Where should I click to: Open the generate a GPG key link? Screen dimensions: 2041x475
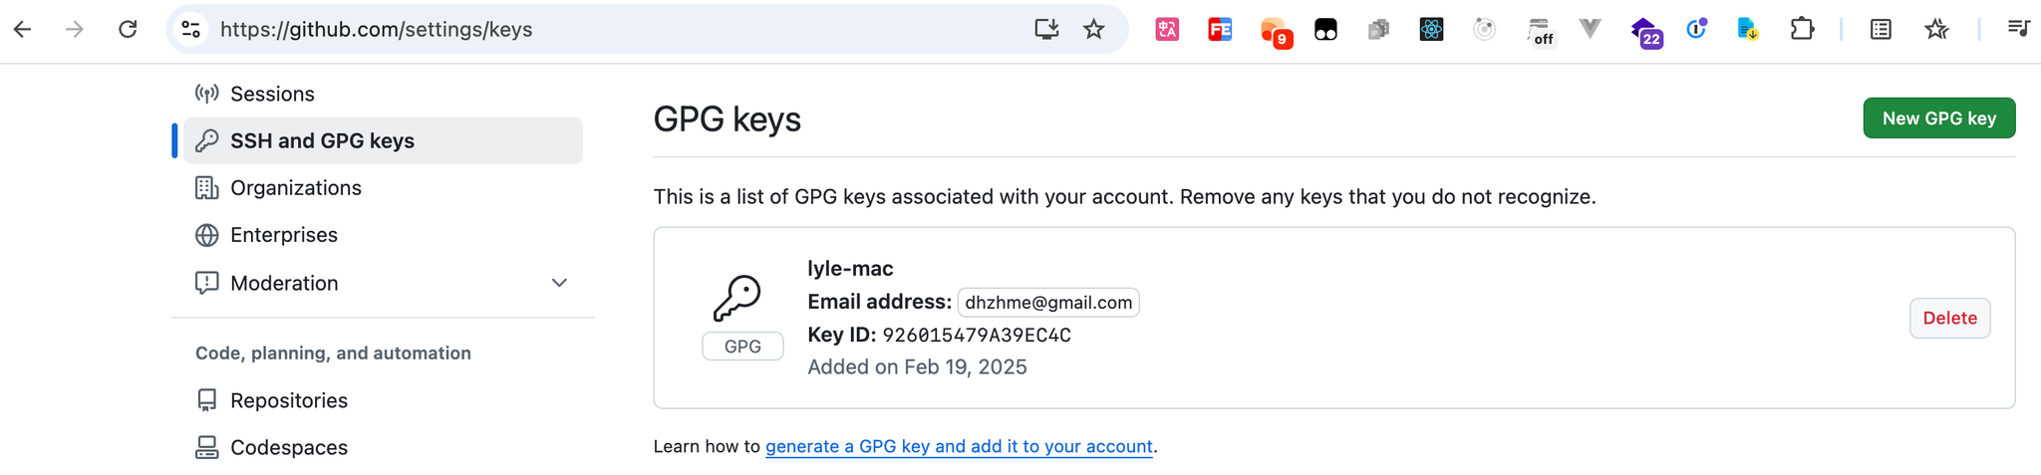958,446
